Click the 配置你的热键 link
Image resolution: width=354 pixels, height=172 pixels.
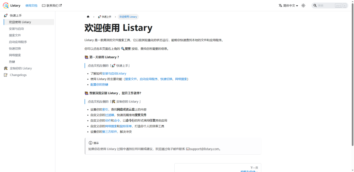click(99, 85)
